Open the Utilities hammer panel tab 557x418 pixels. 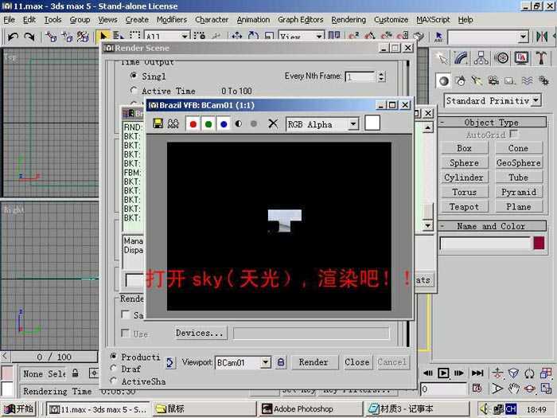click(x=541, y=58)
